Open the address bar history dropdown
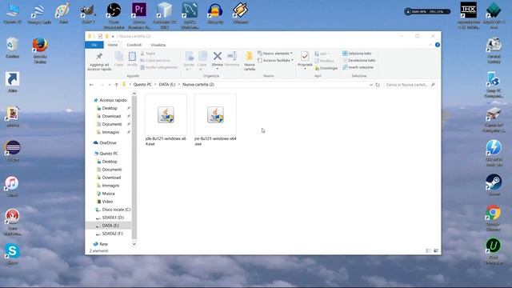The height and width of the screenshot is (288, 512). (371, 85)
